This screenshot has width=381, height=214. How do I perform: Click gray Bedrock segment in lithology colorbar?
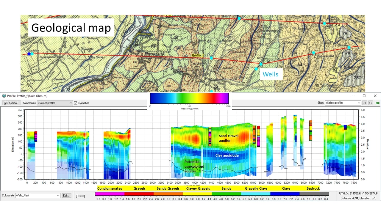pos(314,194)
